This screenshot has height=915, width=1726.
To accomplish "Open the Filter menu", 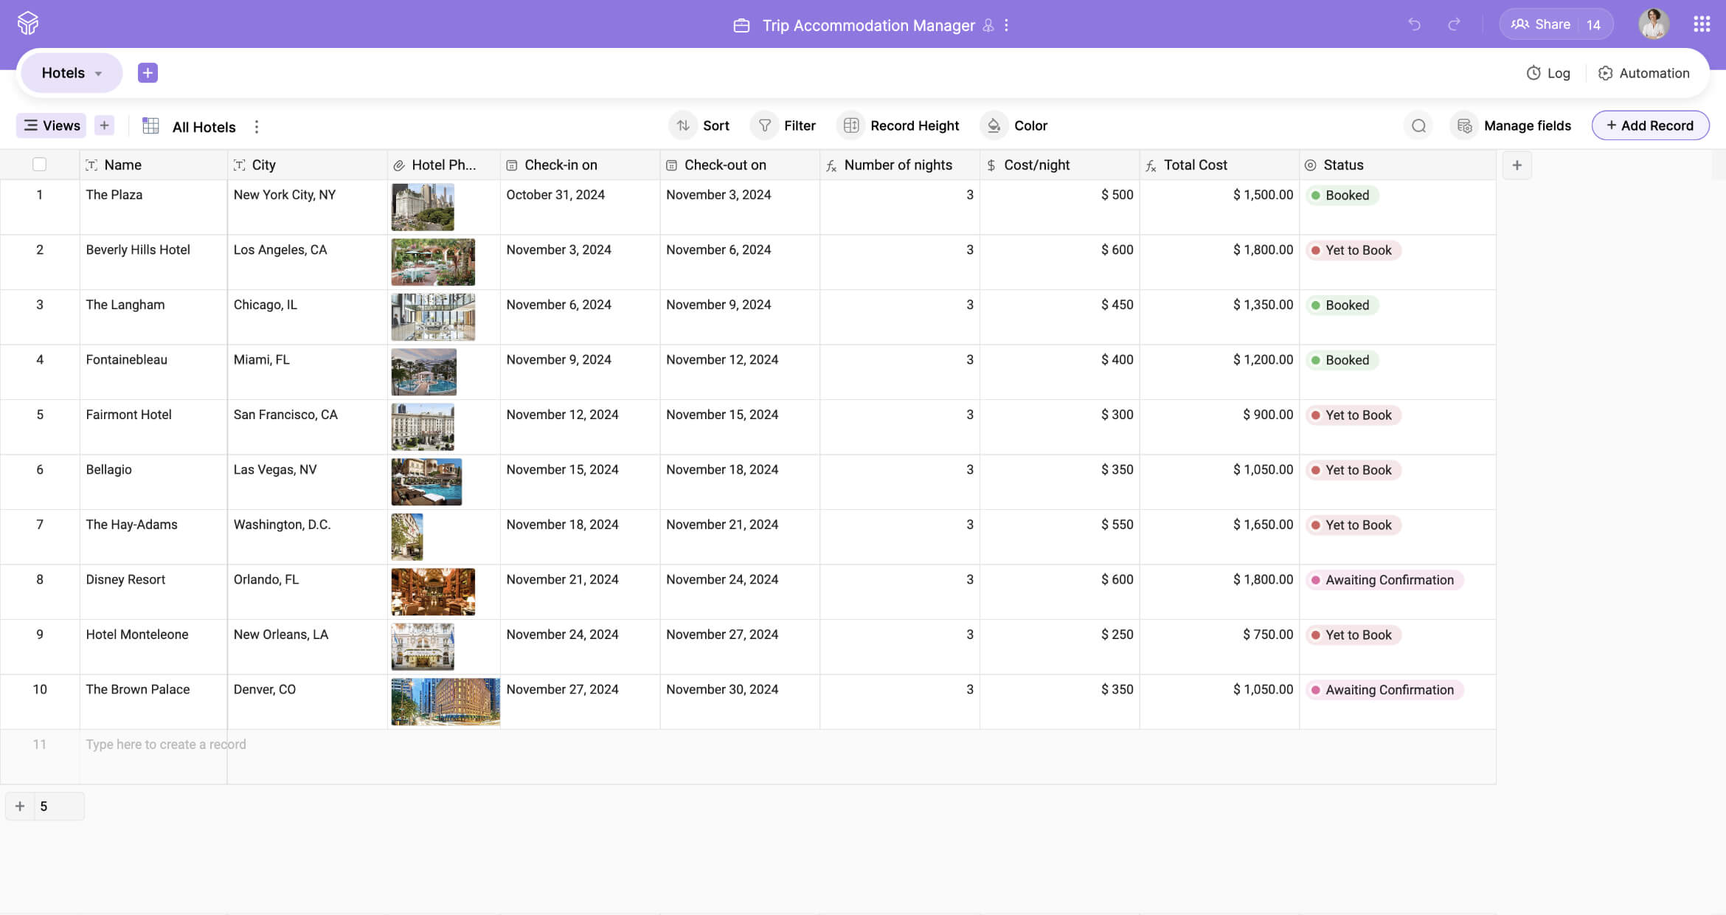I will tap(785, 125).
